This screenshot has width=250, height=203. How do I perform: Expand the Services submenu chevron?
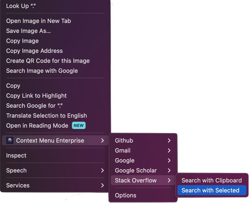point(103,185)
